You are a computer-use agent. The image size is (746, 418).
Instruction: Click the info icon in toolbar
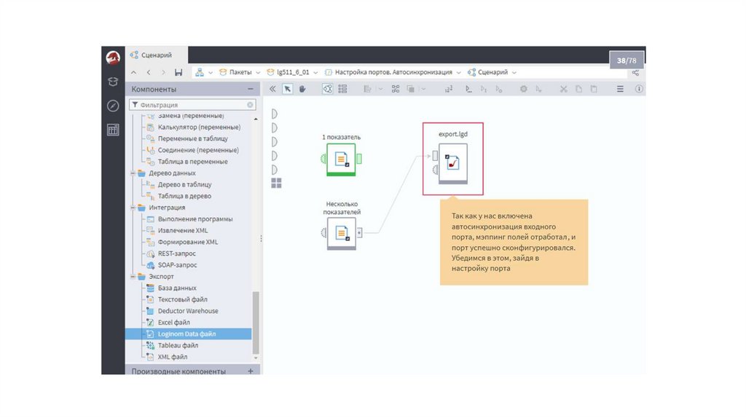click(x=639, y=89)
